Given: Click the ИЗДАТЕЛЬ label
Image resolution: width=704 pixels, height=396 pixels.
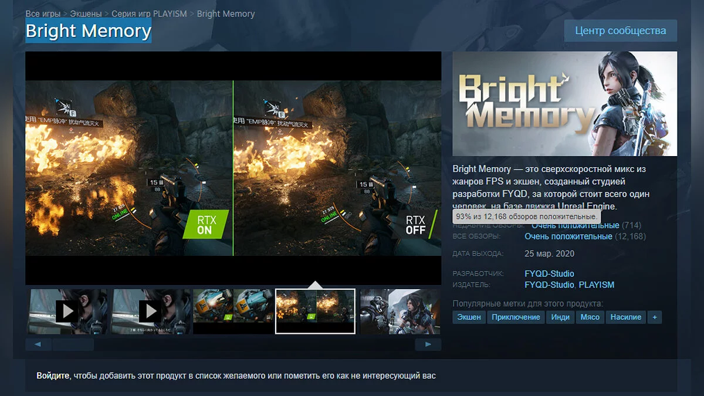Looking at the screenshot, I should (x=471, y=285).
